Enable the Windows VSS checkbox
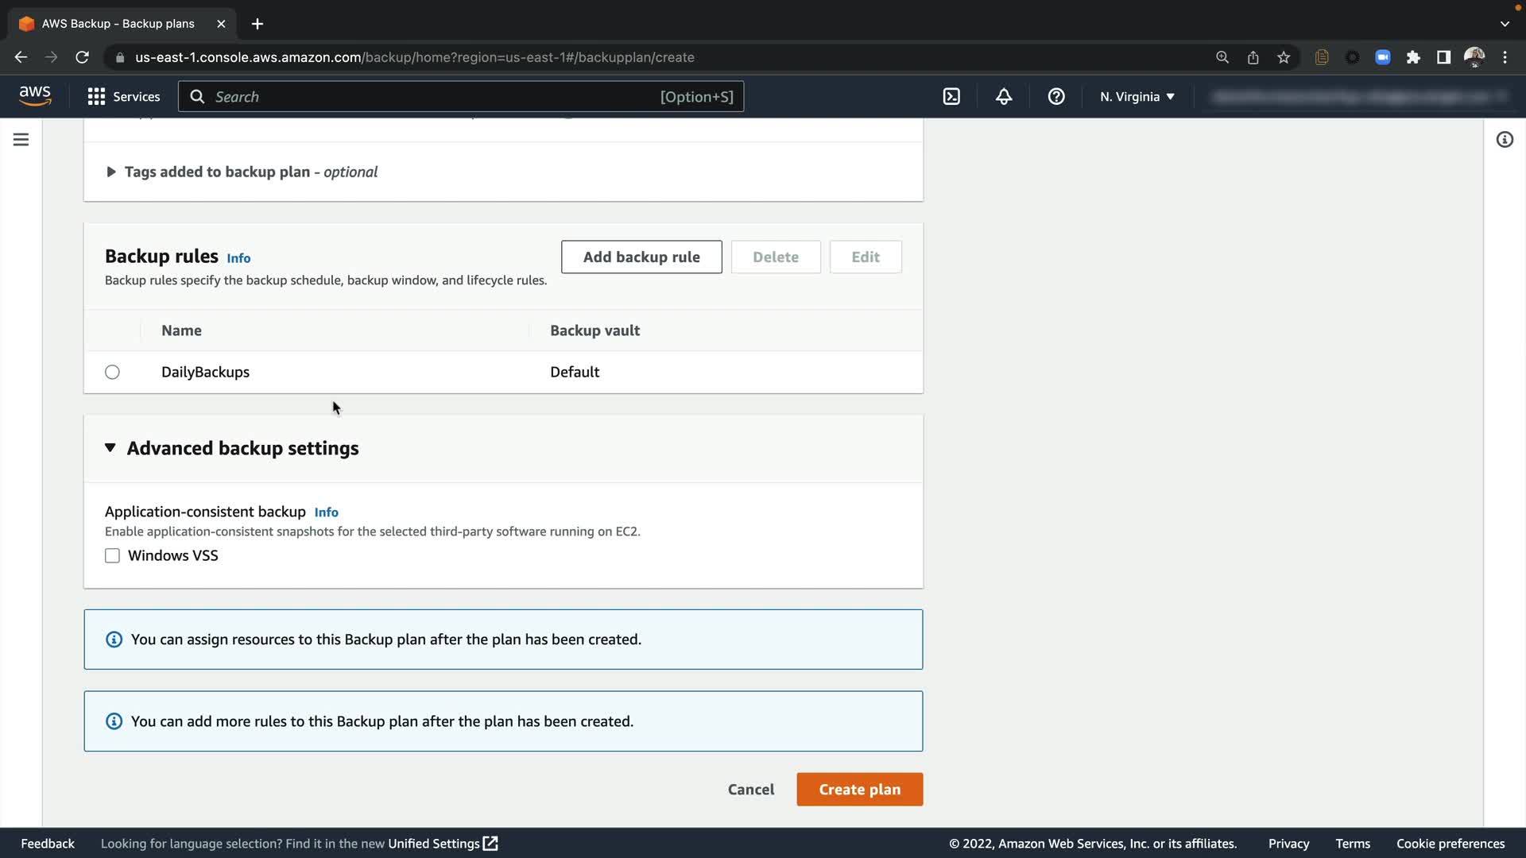 click(112, 556)
